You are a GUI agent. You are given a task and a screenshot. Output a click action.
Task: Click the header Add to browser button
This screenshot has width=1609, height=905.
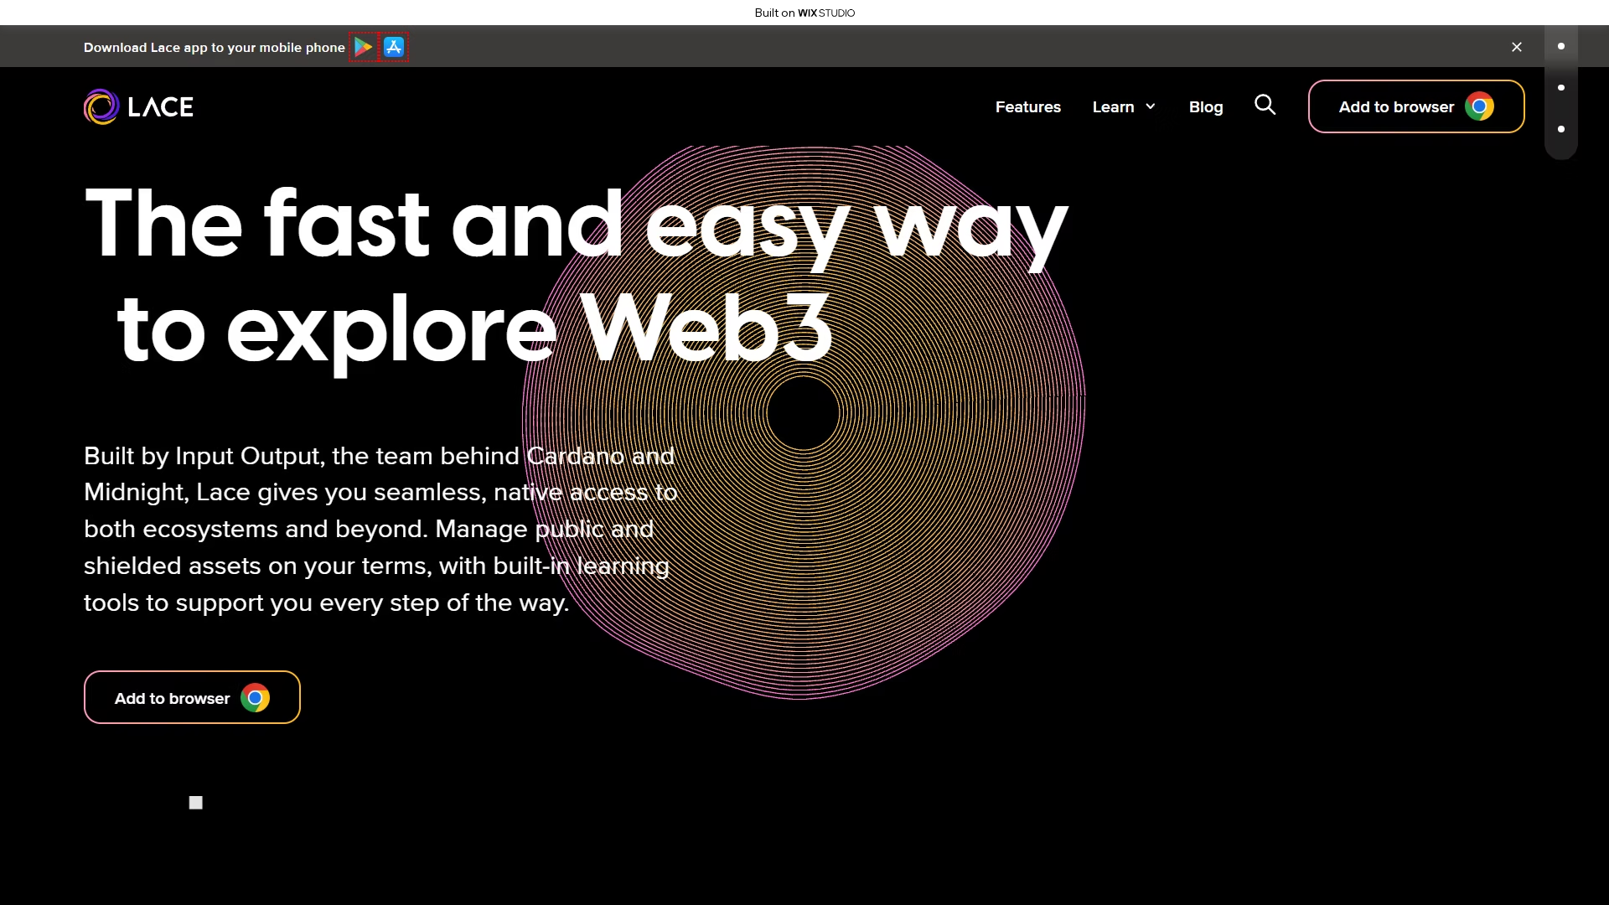click(x=1416, y=106)
